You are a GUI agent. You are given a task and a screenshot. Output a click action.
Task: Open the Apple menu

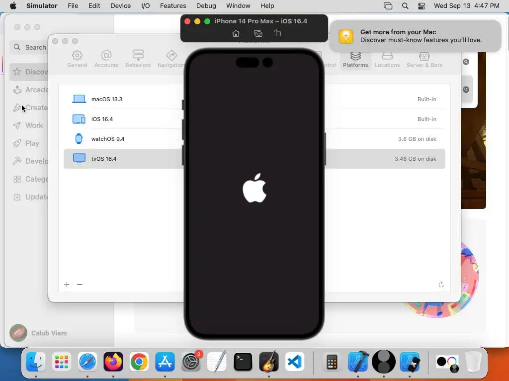click(13, 6)
